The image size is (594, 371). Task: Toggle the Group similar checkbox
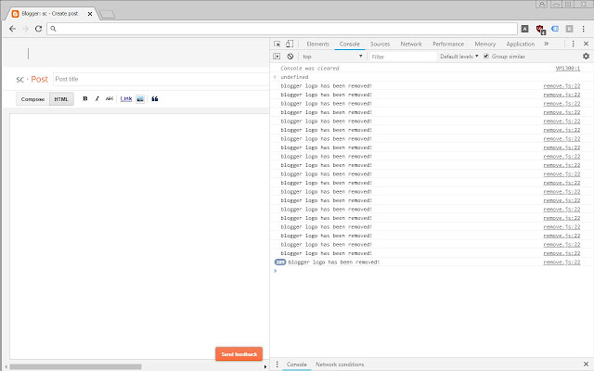(x=486, y=56)
